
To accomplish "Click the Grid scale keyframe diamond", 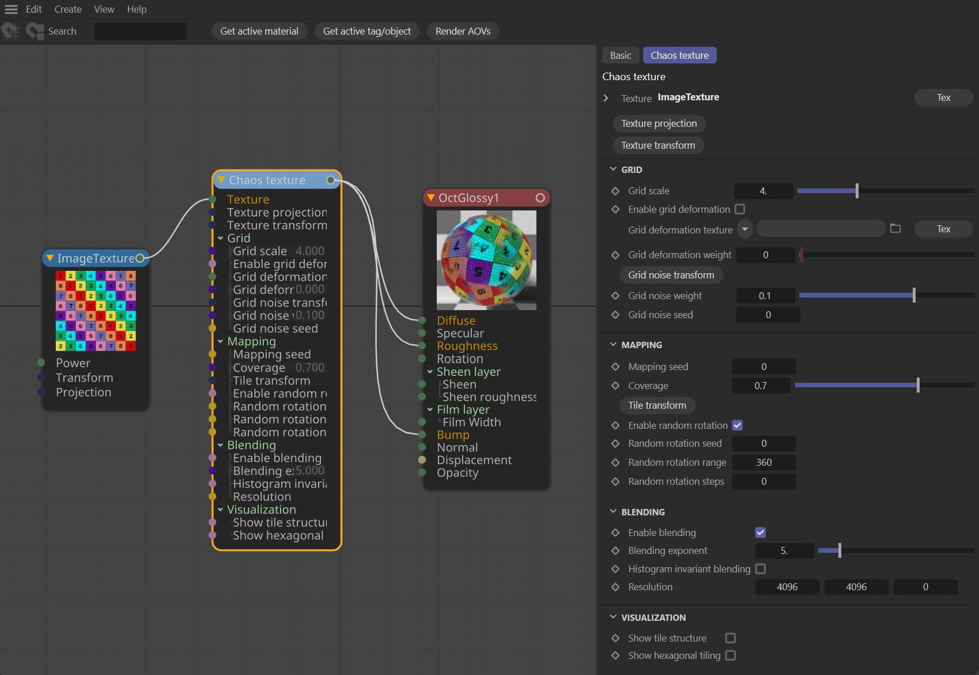I will coord(615,191).
